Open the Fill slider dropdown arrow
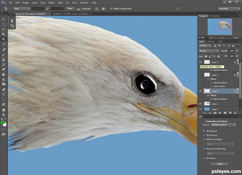Image resolution: width=242 pixels, height=175 pixels. click(237, 56)
